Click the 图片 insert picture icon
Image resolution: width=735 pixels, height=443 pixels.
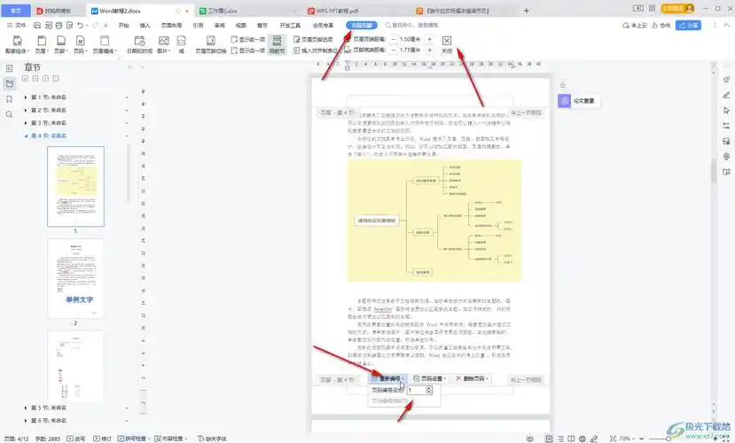click(164, 44)
